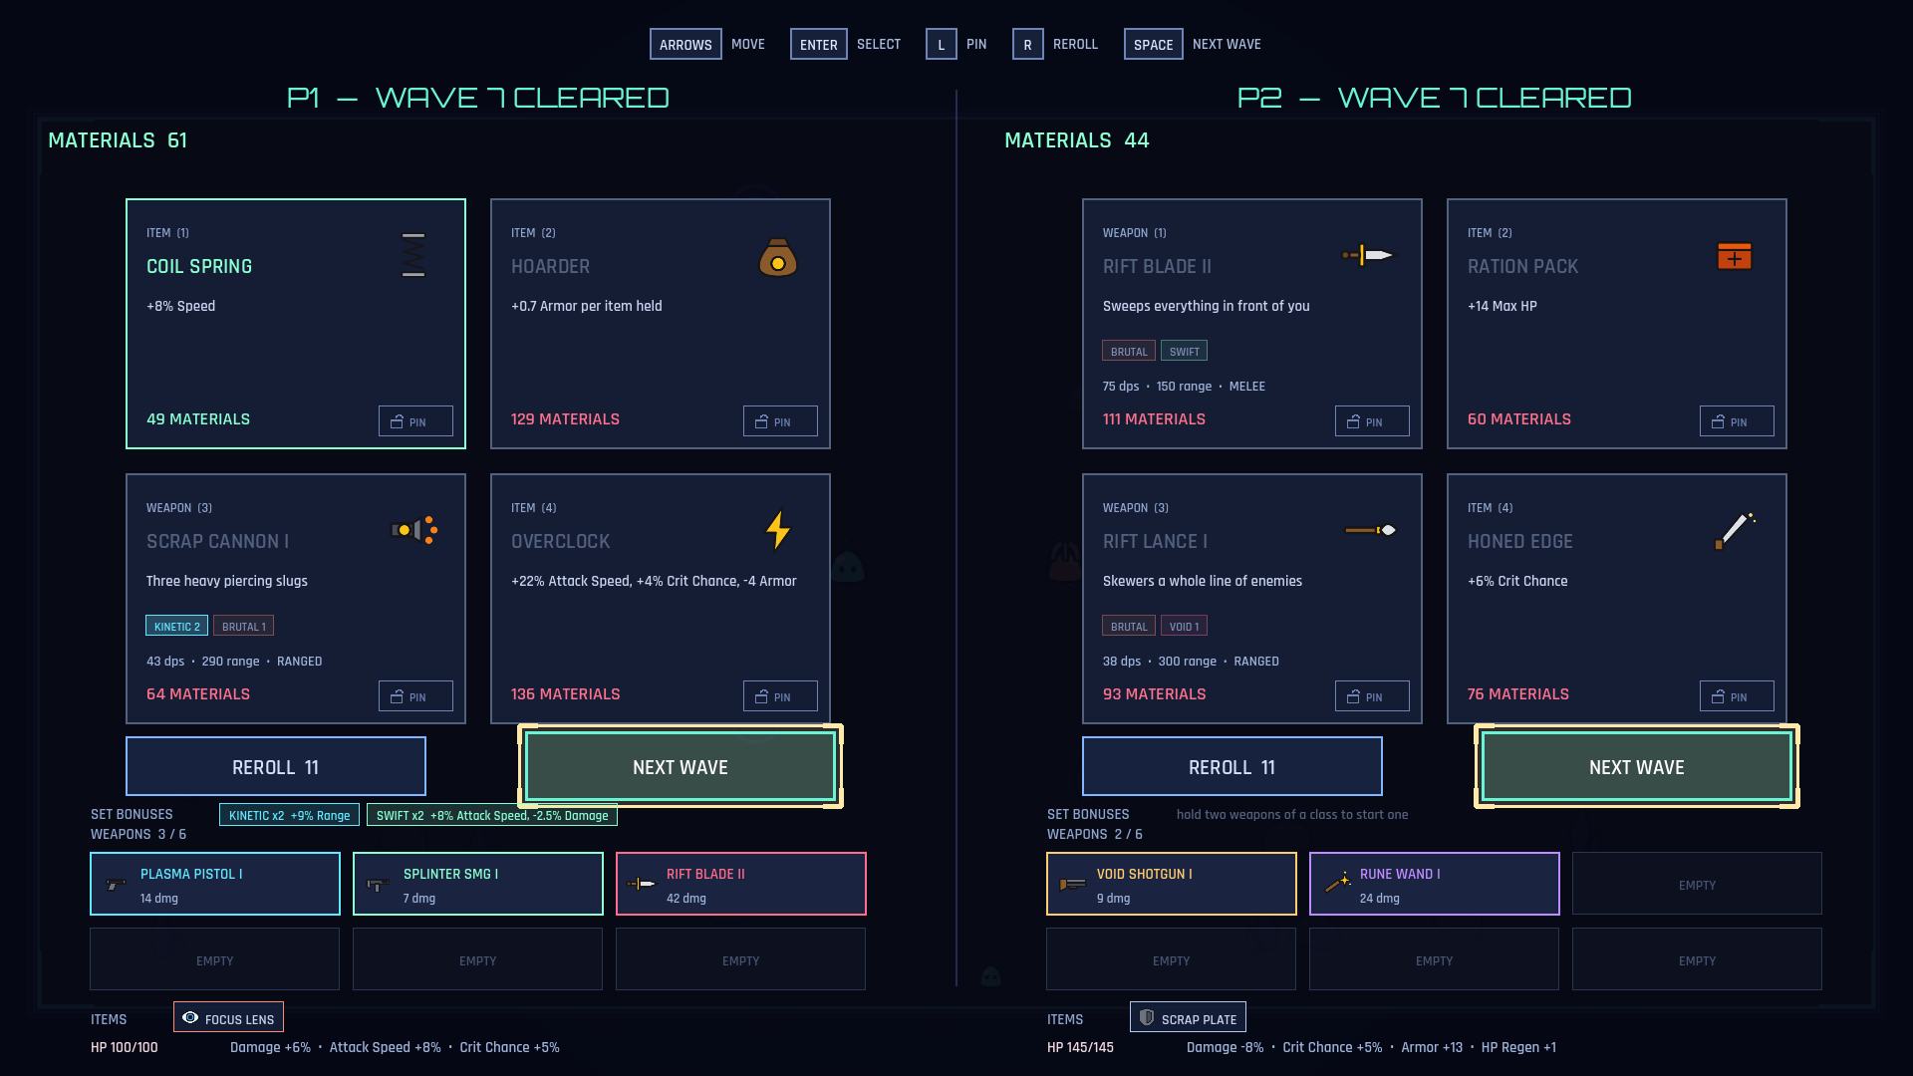Click the Scrap Plate item chip
1913x1076 pixels.
(x=1188, y=1017)
